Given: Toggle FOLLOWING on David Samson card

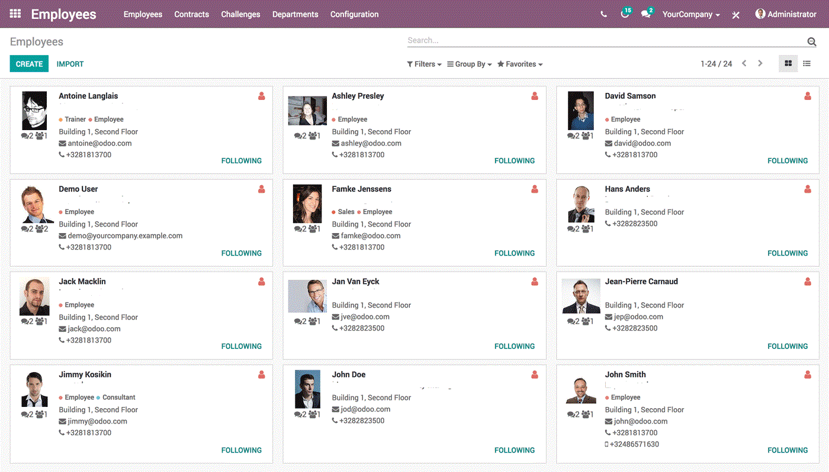Looking at the screenshot, I should (x=788, y=161).
